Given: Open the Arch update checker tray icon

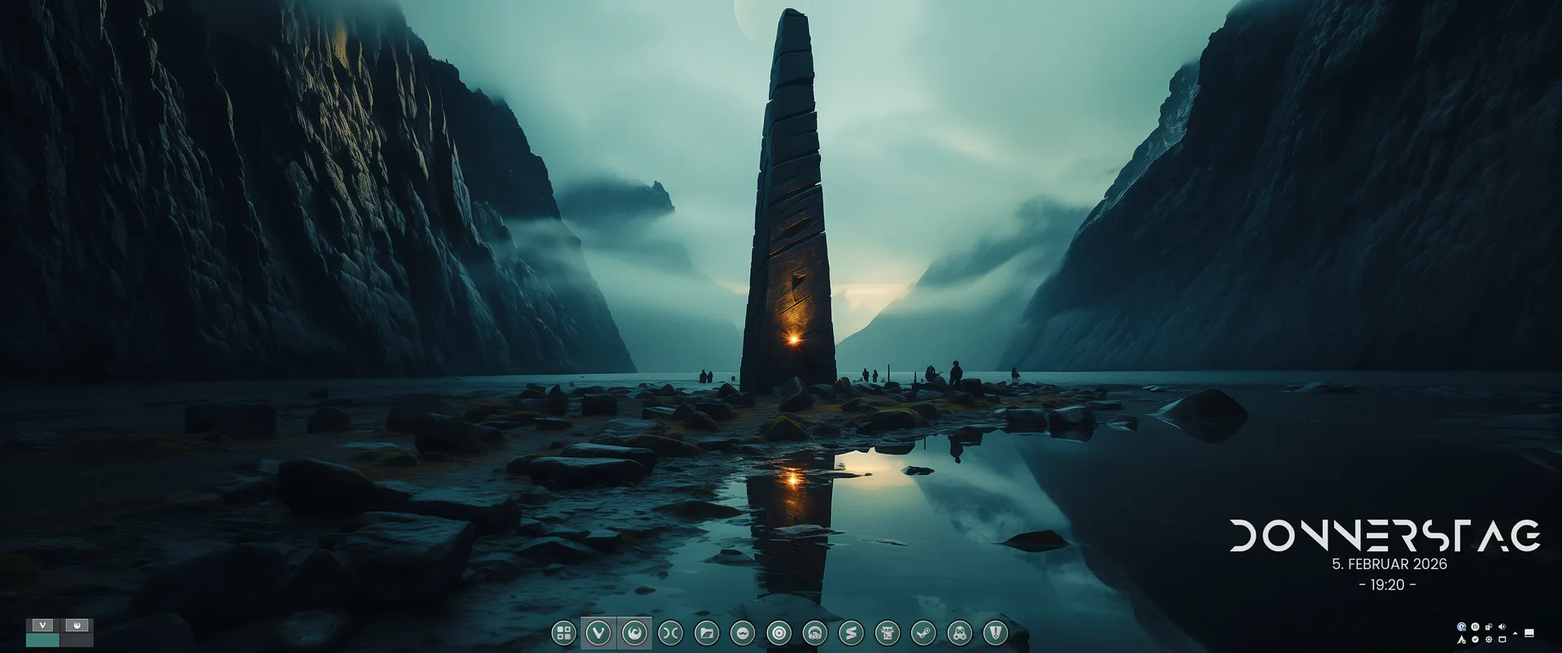Looking at the screenshot, I should pyautogui.click(x=1461, y=640).
